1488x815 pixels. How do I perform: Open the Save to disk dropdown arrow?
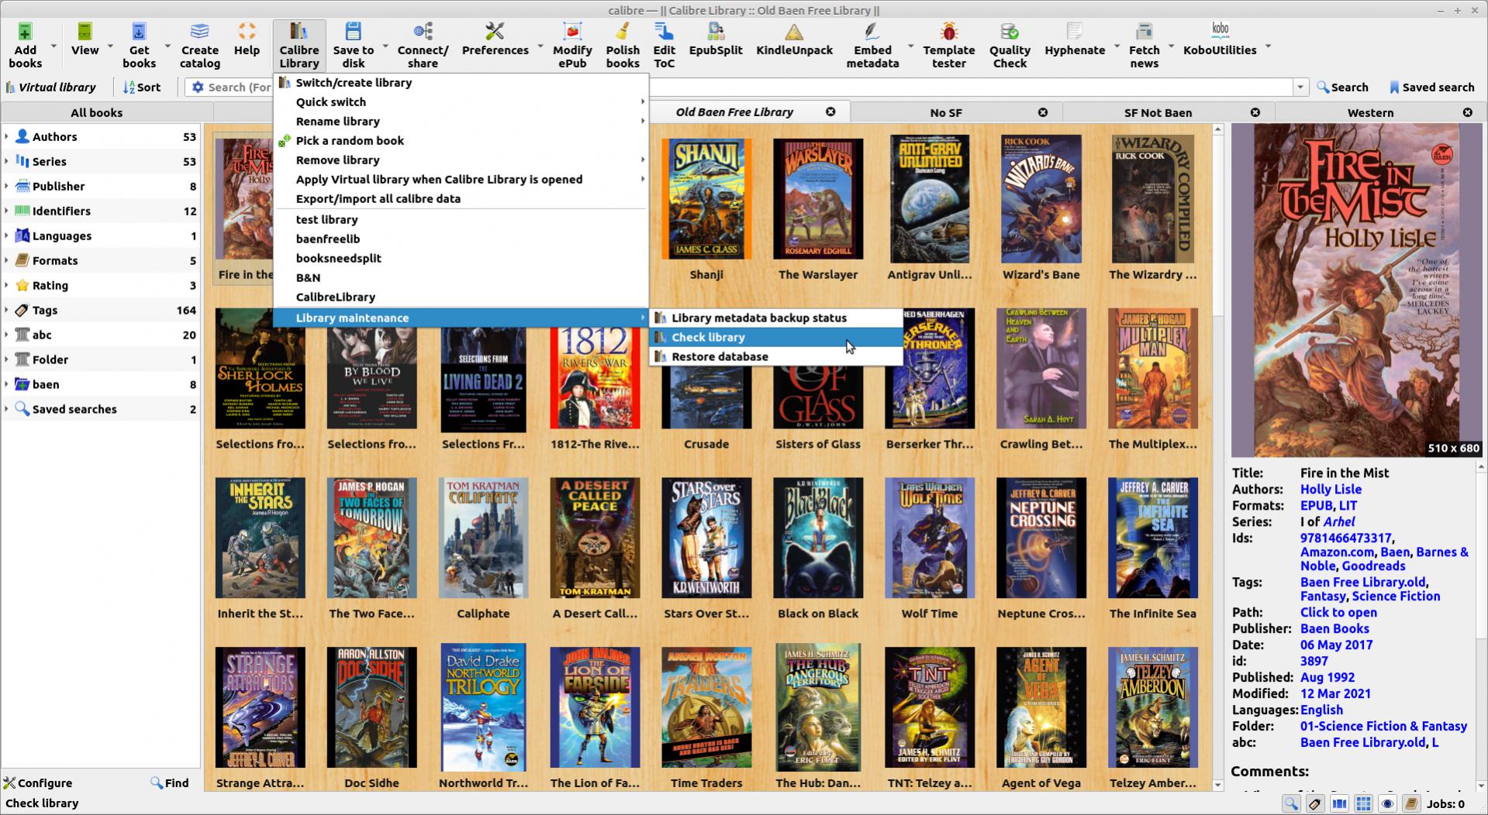tap(385, 46)
